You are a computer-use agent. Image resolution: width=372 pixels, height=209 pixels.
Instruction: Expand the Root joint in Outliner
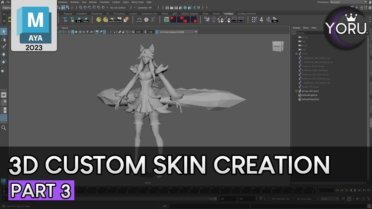(296, 54)
